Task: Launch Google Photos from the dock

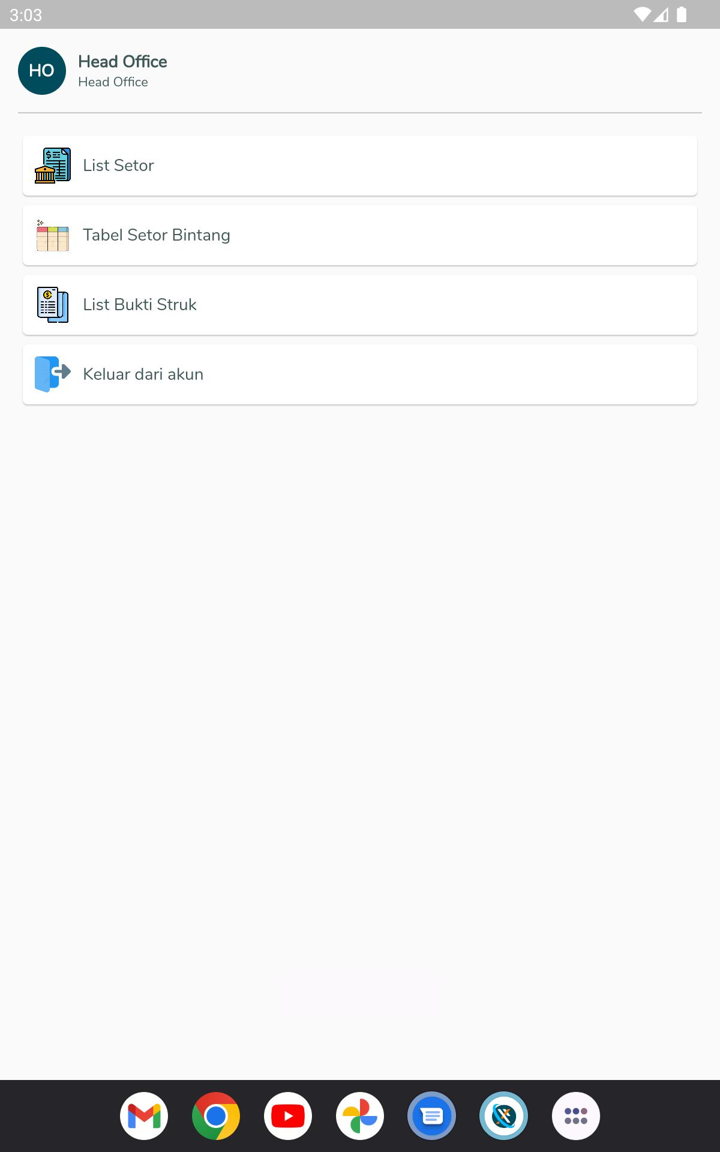Action: click(x=360, y=1116)
